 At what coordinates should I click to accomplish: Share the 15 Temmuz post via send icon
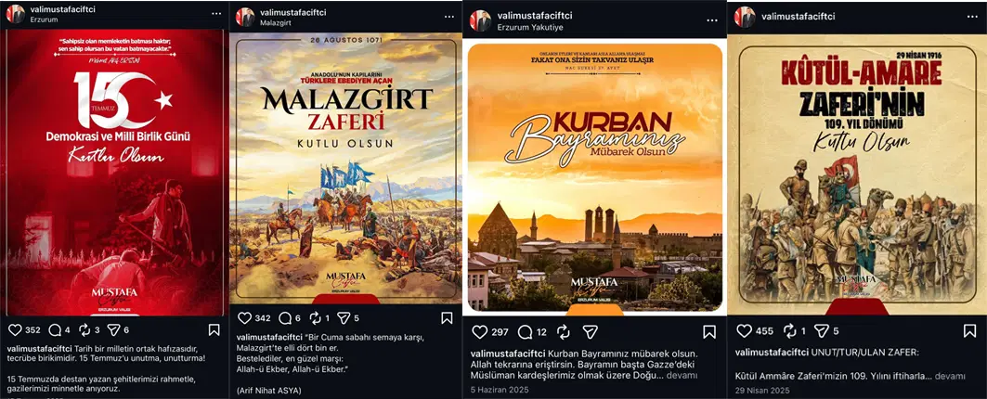(x=113, y=329)
